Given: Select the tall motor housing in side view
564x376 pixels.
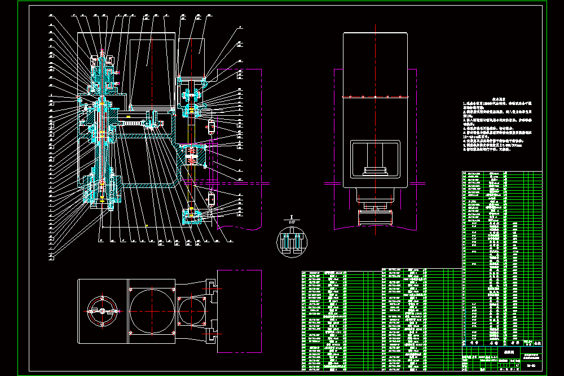Looking at the screenshot, I should (375, 110).
